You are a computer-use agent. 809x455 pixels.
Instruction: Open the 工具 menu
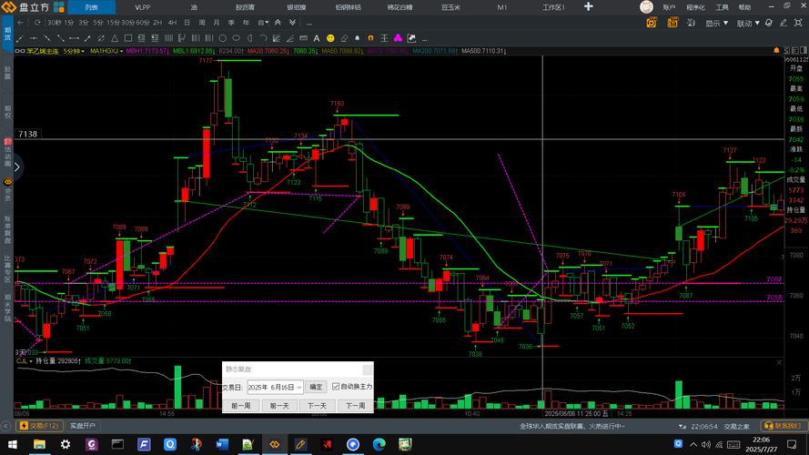[722, 7]
